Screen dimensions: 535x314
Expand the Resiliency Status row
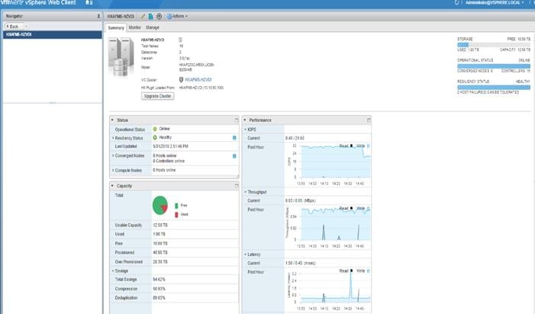click(113, 138)
